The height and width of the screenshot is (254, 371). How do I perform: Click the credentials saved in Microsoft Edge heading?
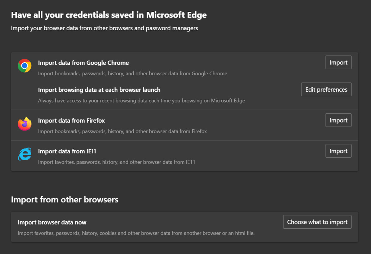click(109, 15)
